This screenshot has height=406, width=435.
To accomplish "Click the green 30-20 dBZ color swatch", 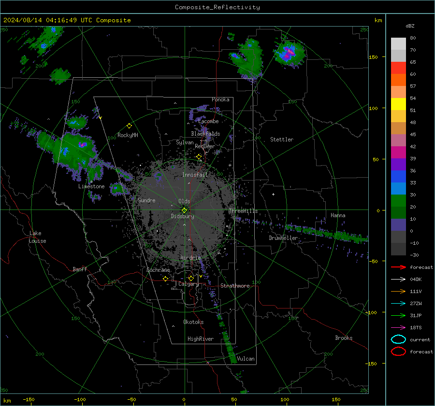I will (398, 201).
